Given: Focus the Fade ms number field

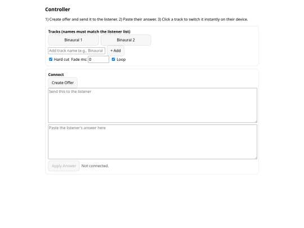Looking at the screenshot, I should click(99, 60).
